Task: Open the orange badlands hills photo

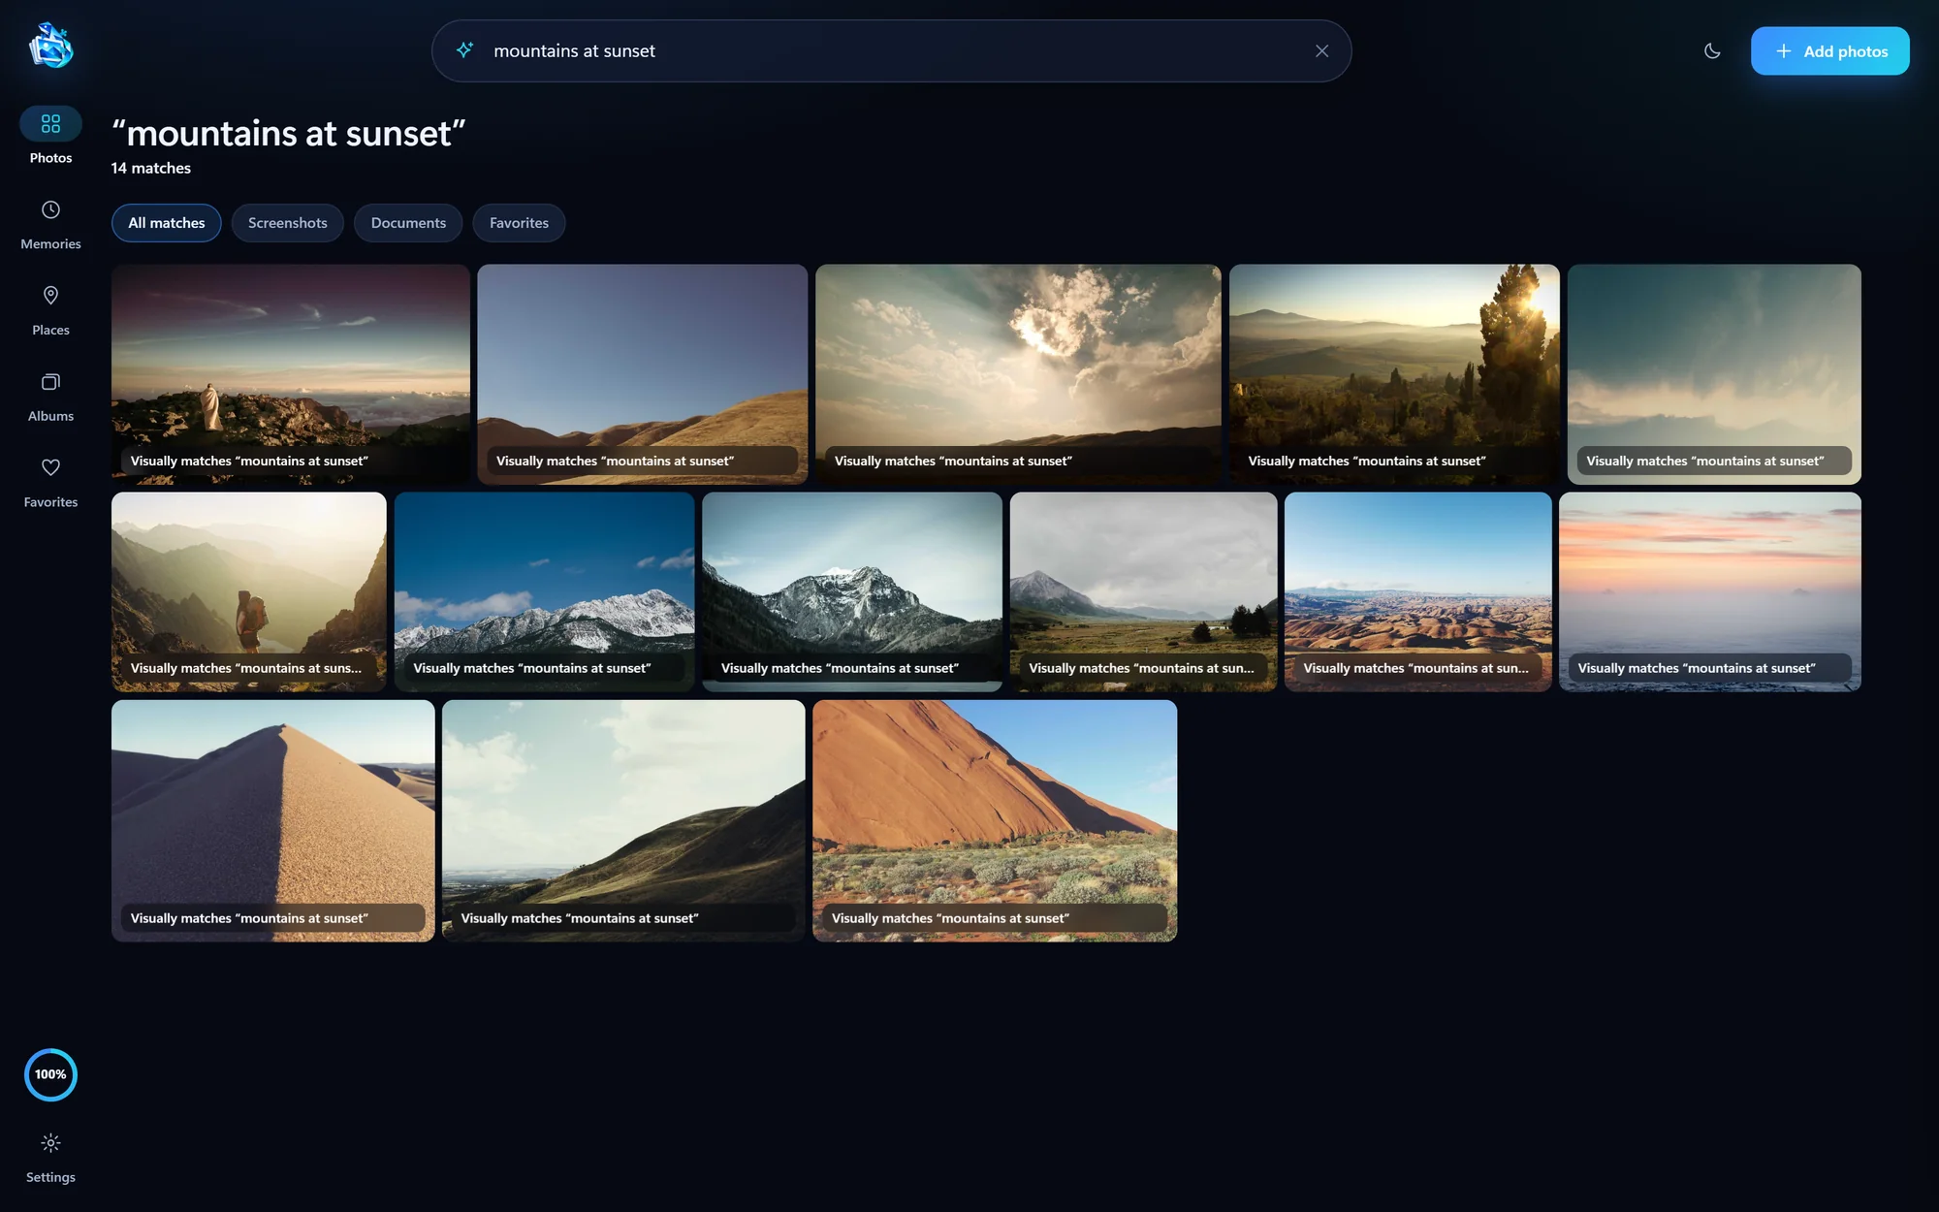Action: point(1417,591)
